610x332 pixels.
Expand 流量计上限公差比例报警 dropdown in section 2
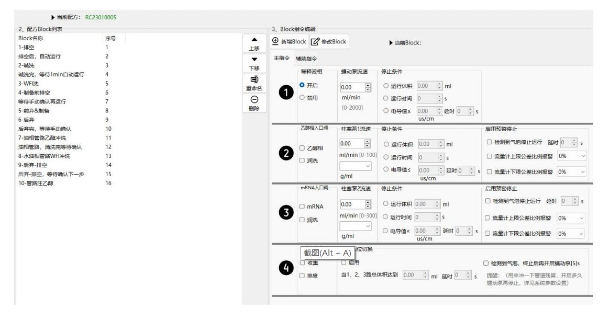572,156
